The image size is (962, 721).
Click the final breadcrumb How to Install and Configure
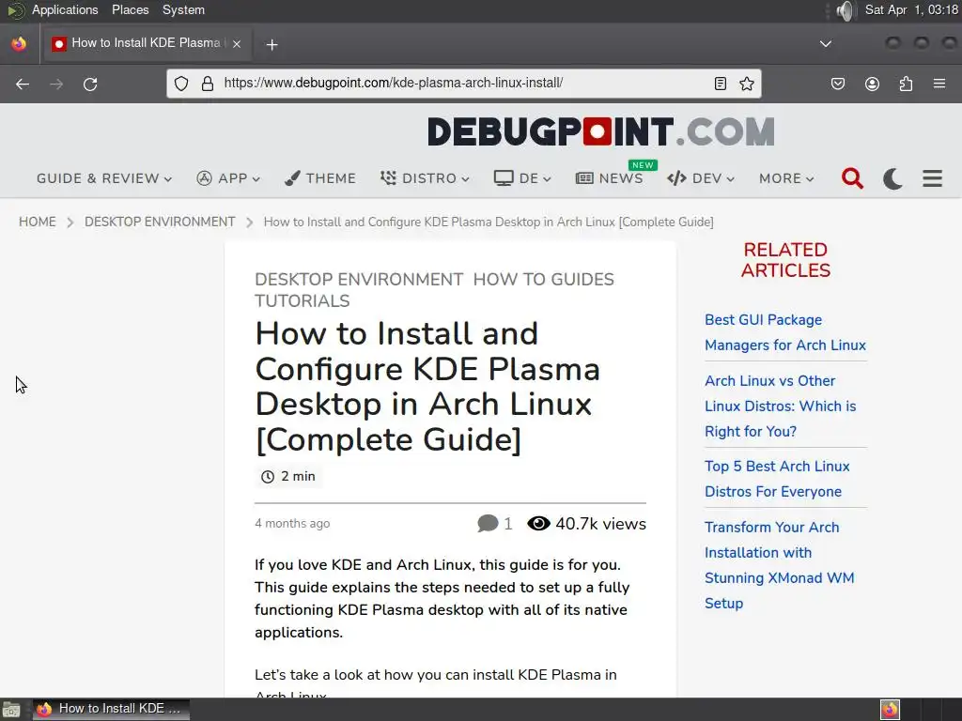[489, 222]
